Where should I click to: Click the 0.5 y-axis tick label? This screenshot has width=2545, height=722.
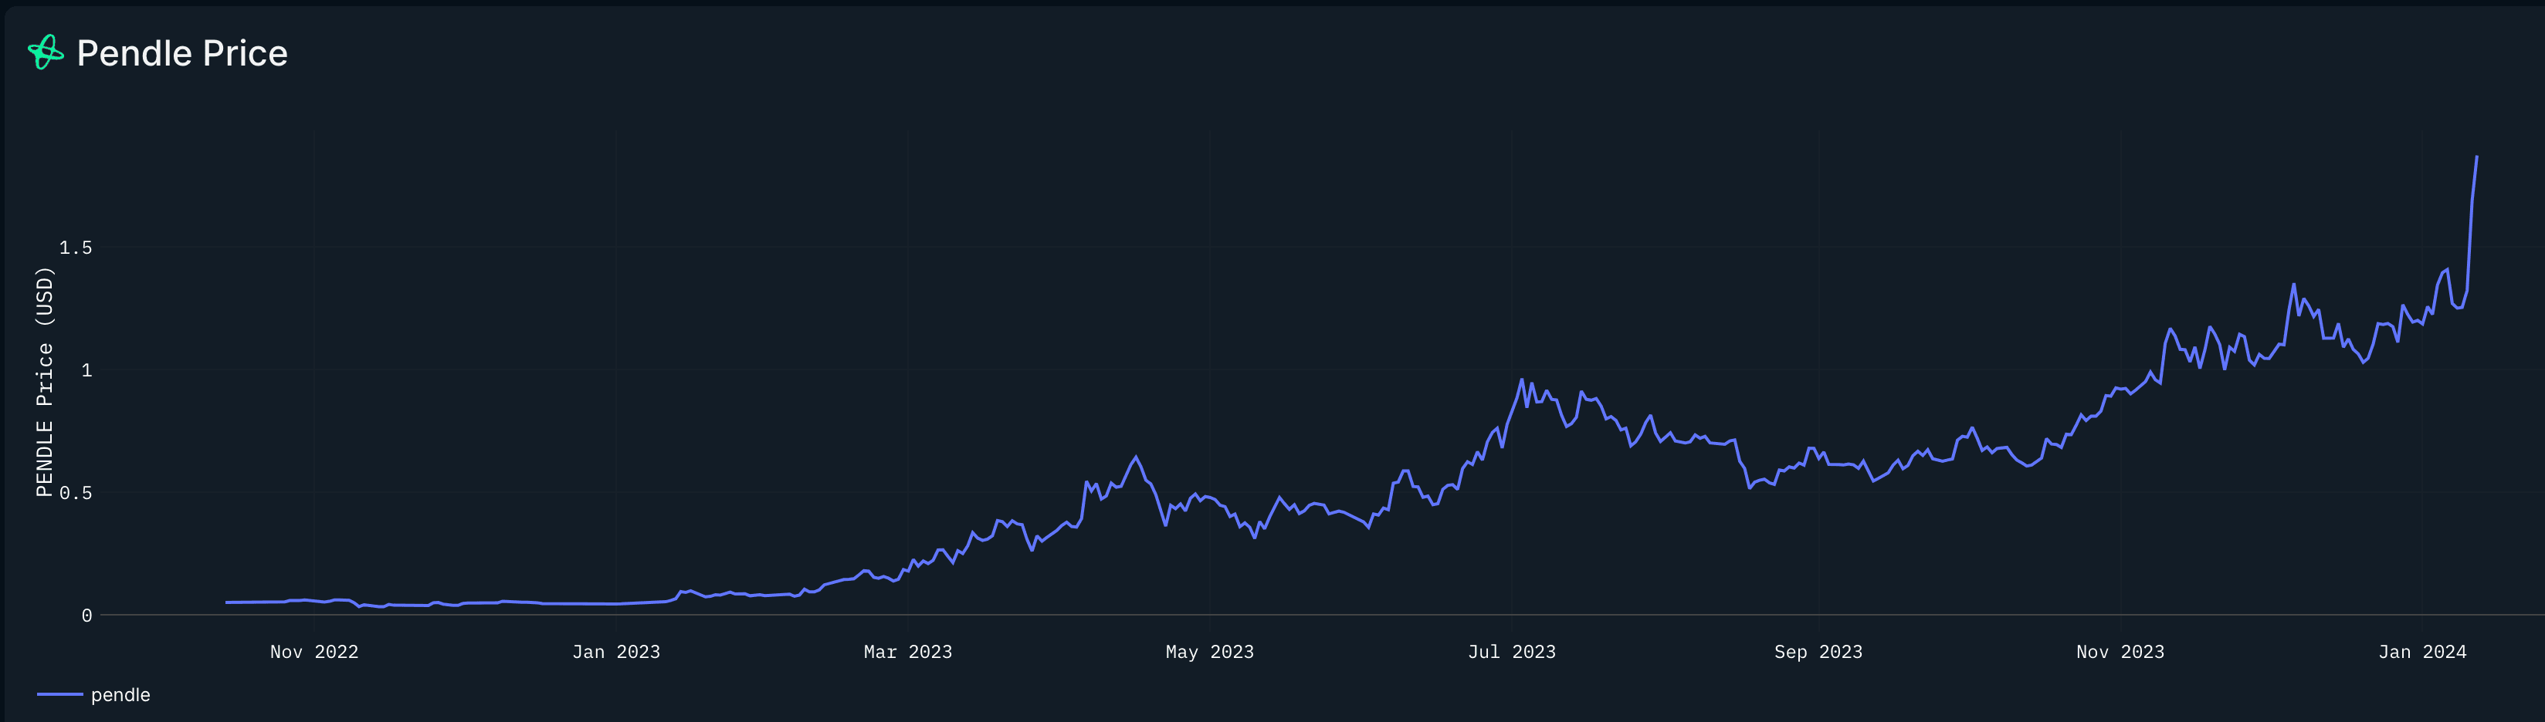(76, 493)
